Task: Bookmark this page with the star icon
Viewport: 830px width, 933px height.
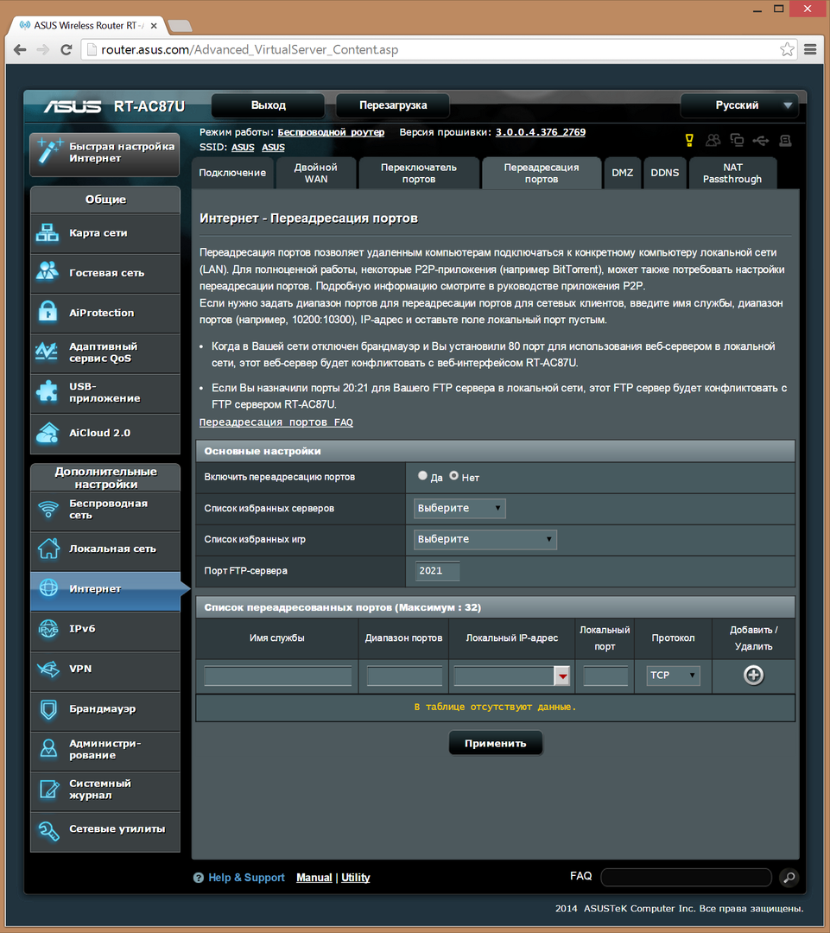Action: click(787, 49)
